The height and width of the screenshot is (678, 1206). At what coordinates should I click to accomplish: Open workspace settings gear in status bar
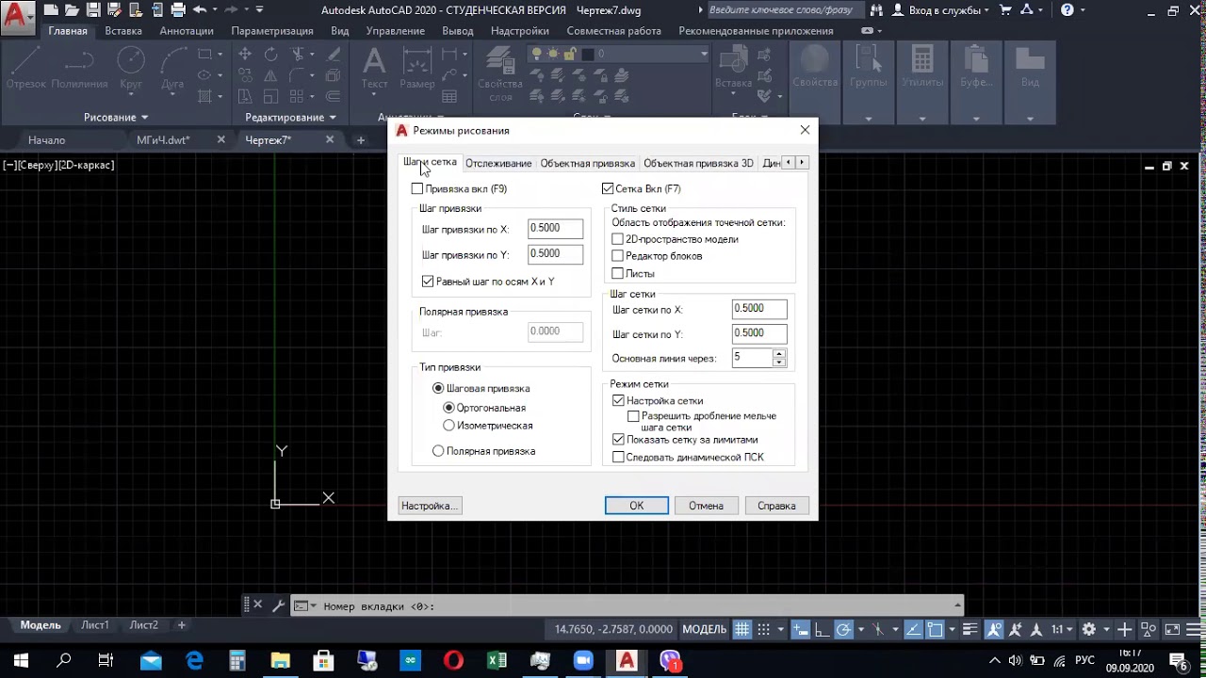pos(1088,629)
